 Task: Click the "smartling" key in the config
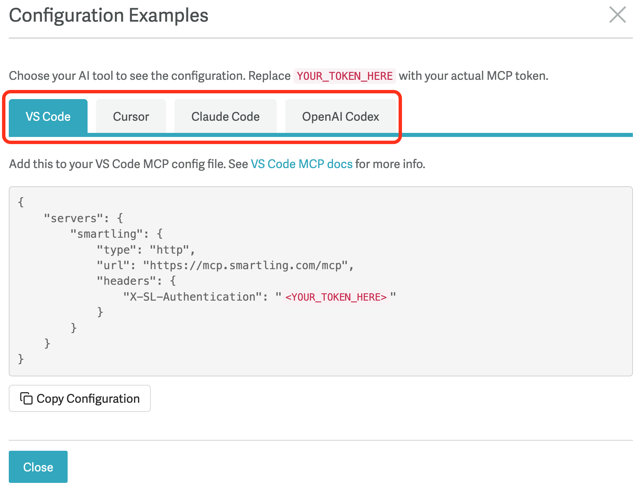click(x=106, y=234)
